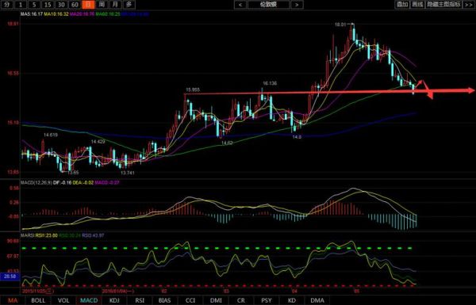Switch to the KDJ indicator tab
The image size is (476, 305).
pyautogui.click(x=114, y=300)
